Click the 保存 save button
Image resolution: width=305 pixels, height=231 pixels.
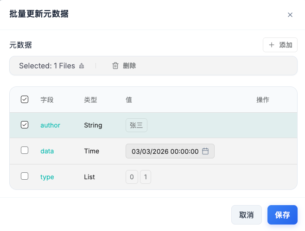282,215
